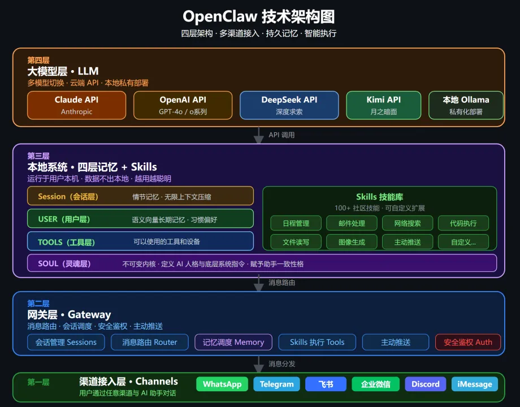Click the WhatsApp channel badge
The width and height of the screenshot is (520, 407).
[x=222, y=384]
